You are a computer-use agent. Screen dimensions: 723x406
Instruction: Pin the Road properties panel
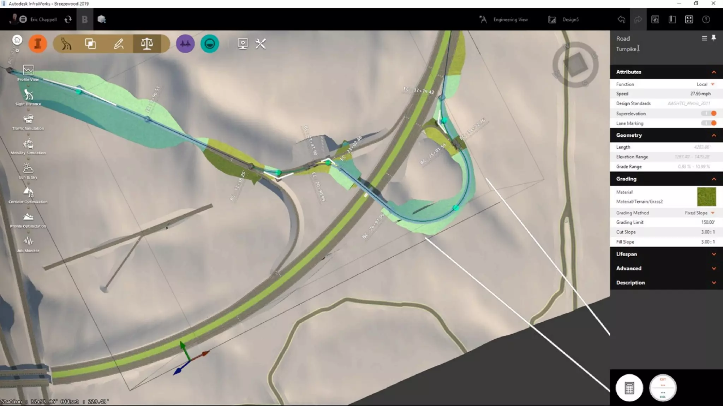pyautogui.click(x=713, y=38)
